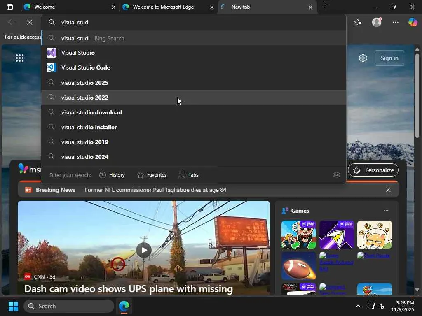Image resolution: width=422 pixels, height=316 pixels.
Task: Open the Shiba dog bees game thumbnail
Action: pos(375,235)
